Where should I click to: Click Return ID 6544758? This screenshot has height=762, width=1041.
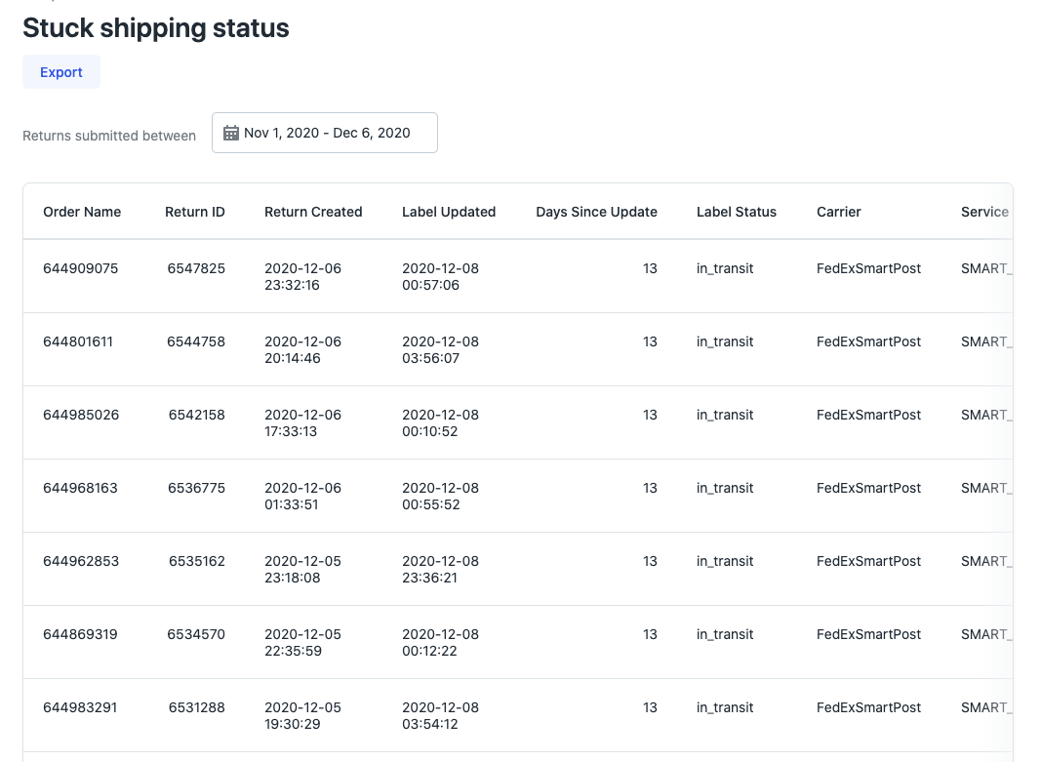point(196,341)
